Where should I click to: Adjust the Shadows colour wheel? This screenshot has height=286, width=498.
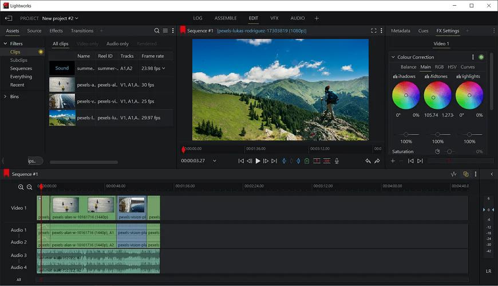(406, 95)
